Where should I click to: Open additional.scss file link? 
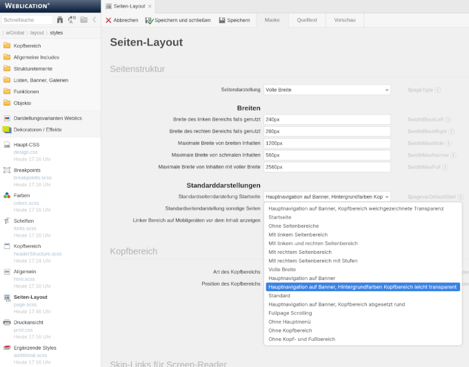(x=30, y=355)
